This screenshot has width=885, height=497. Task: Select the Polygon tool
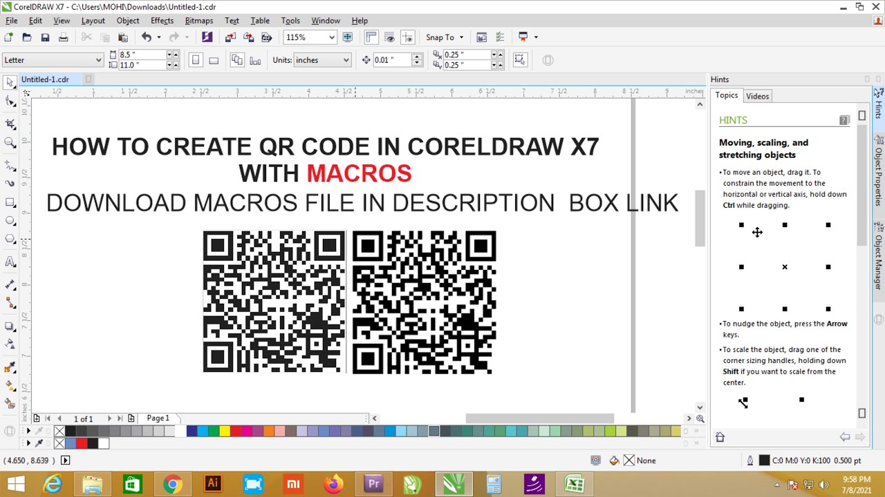(x=10, y=239)
